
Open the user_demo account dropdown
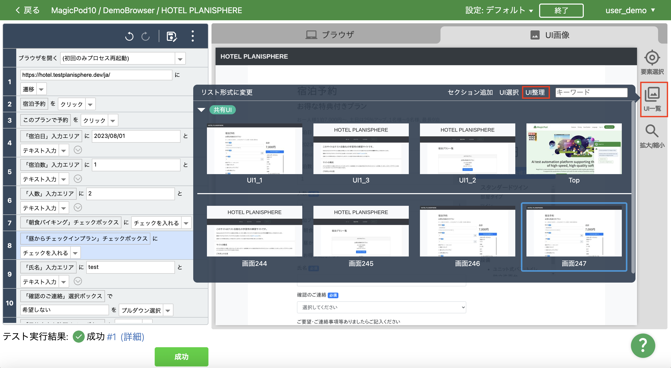(x=630, y=10)
